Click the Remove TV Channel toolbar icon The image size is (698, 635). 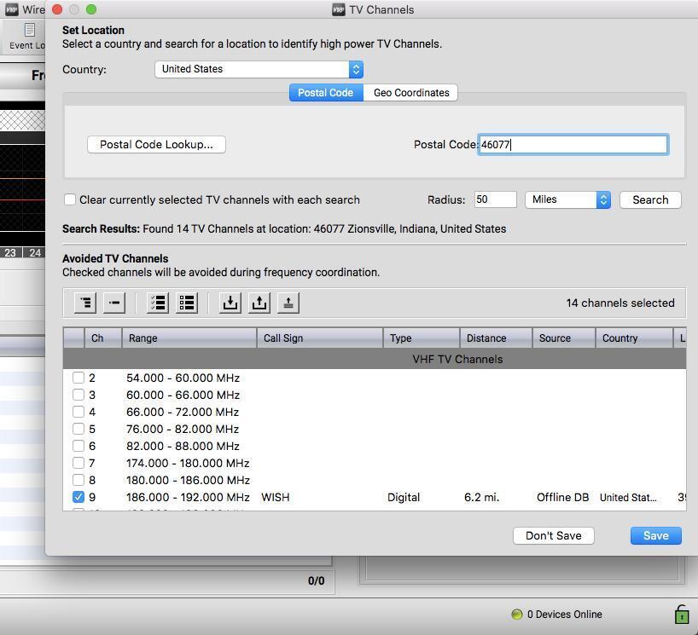(x=113, y=303)
